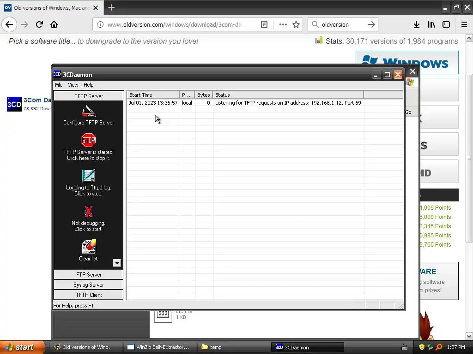The height and width of the screenshot is (354, 473).
Task: Expand the FTP Server section
Action: click(x=88, y=275)
